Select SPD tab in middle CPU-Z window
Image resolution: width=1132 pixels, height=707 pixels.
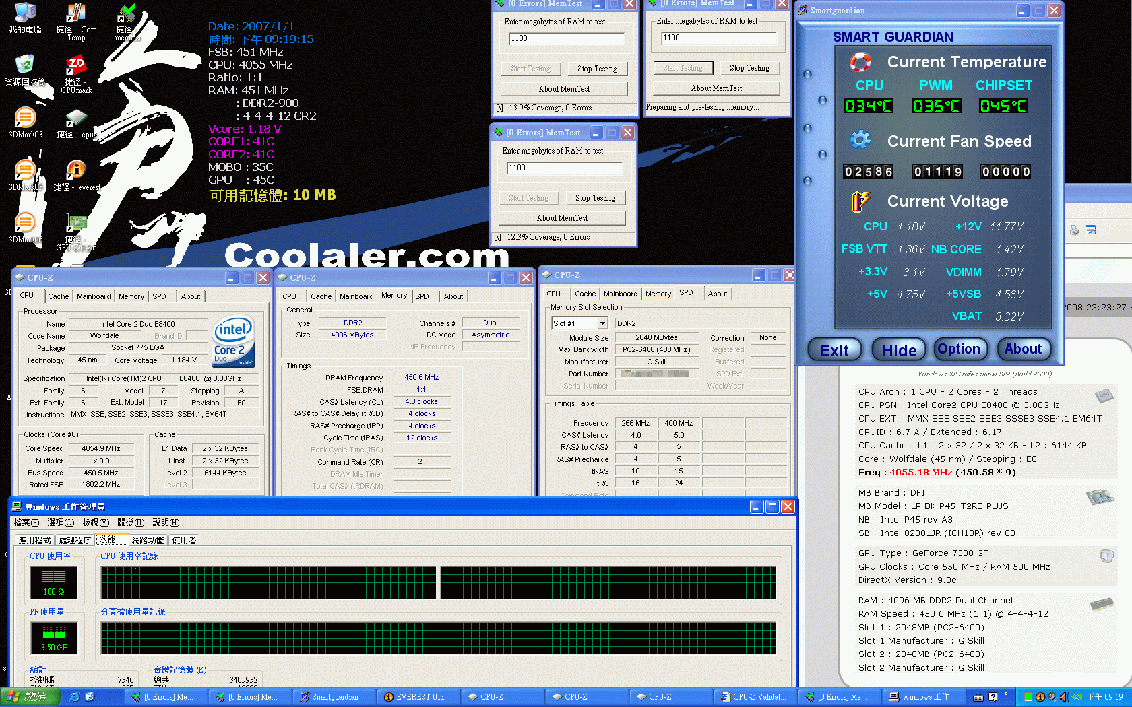coord(422,296)
